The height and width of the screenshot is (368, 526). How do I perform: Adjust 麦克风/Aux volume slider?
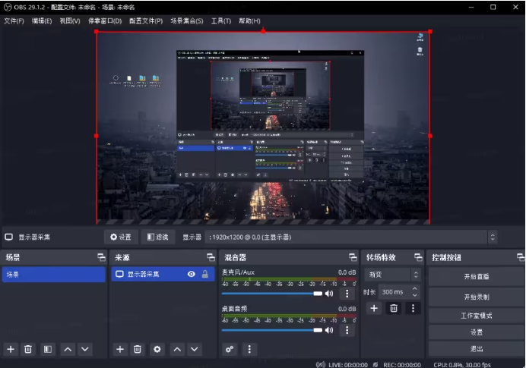271,294
